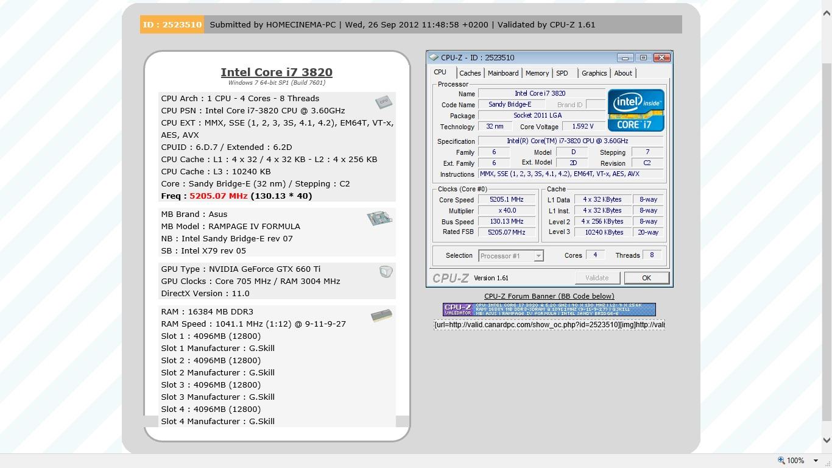The image size is (832, 468).
Task: Click the Level 3 10240 KBytes value
Action: (603, 232)
